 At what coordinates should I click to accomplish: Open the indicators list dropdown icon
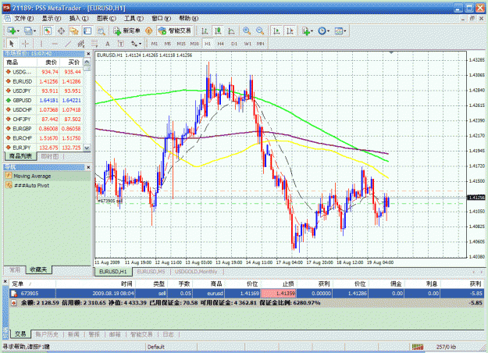tap(307, 30)
